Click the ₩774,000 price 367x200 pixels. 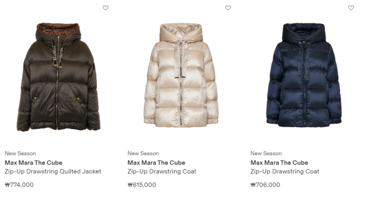click(x=19, y=185)
